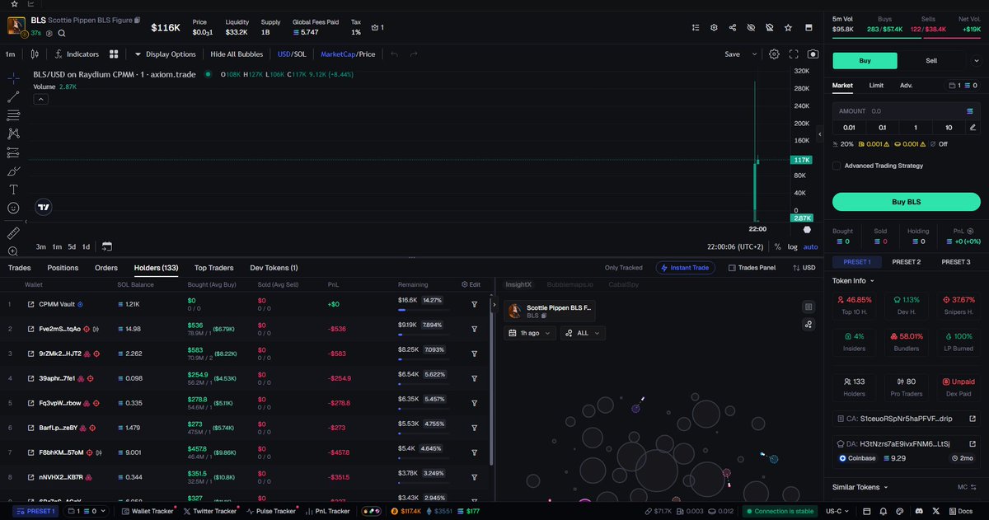Toggle Instant Trade mode
Image resolution: width=989 pixels, height=520 pixels.
point(686,268)
